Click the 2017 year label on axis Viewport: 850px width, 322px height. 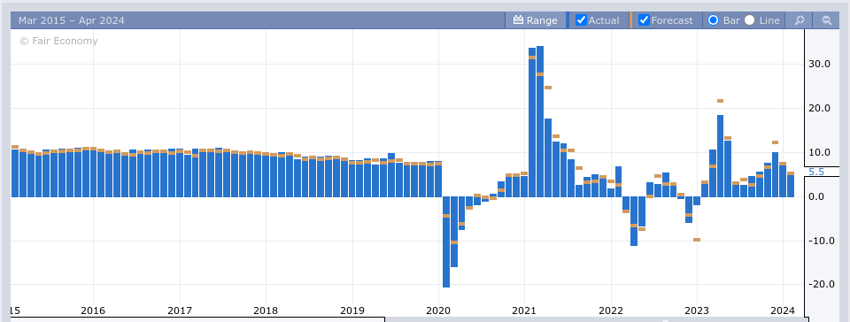click(179, 311)
